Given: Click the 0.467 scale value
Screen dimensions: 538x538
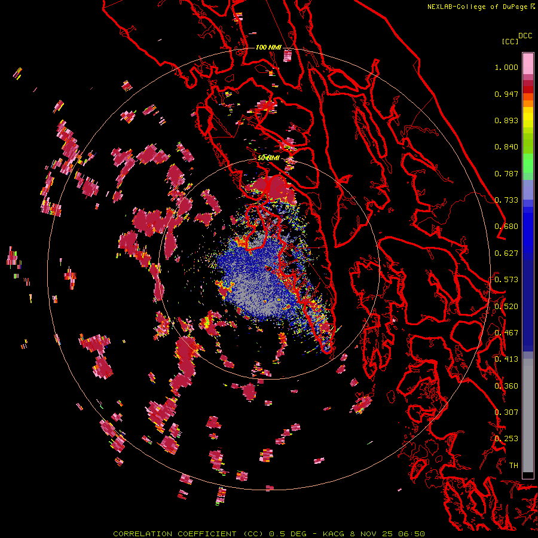Looking at the screenshot, I should [506, 333].
